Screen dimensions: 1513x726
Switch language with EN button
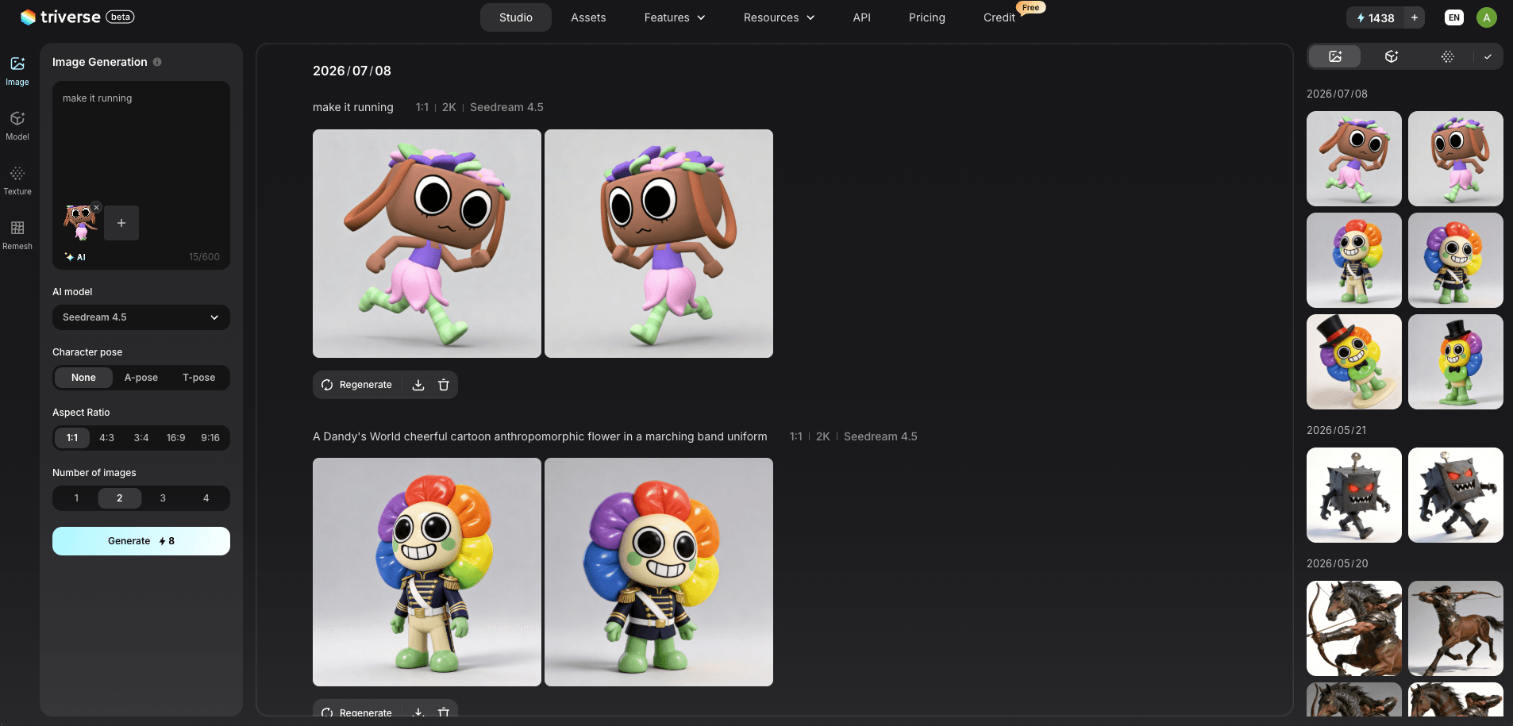click(1454, 17)
